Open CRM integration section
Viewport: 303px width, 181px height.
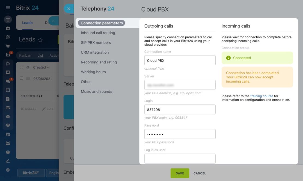click(x=95, y=53)
